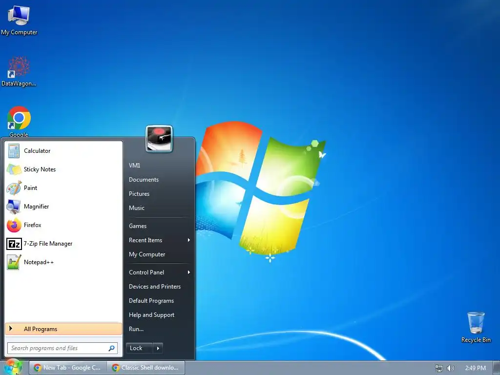Expand the Recent Items submenu arrow
Image resolution: width=500 pixels, height=375 pixels.
tap(189, 240)
